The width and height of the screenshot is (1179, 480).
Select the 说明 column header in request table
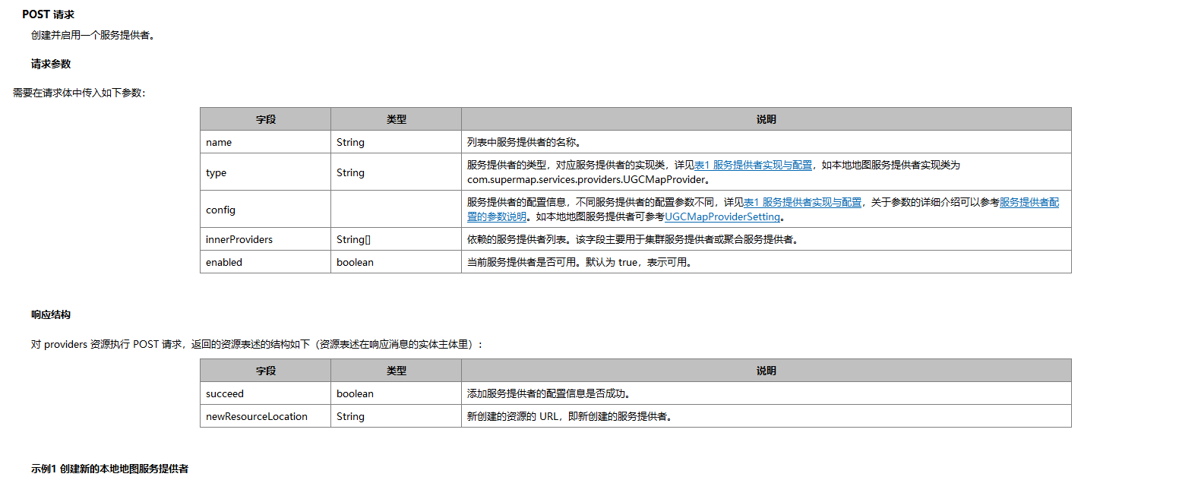pyautogui.click(x=766, y=118)
